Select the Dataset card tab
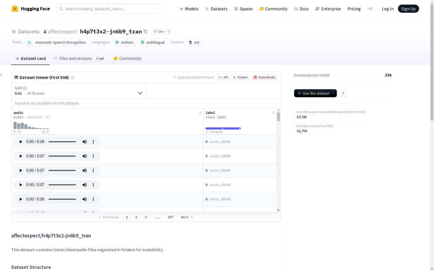434x271 pixels. 30,59
